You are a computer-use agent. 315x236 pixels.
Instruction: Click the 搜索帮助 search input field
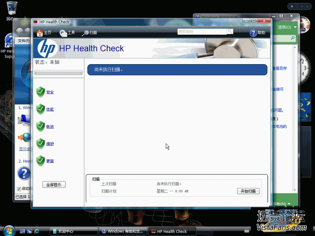tap(202, 32)
